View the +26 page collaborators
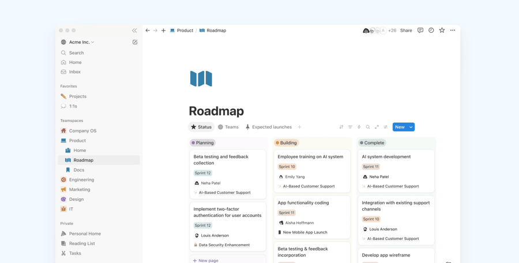Image resolution: width=519 pixels, height=263 pixels. tap(392, 31)
